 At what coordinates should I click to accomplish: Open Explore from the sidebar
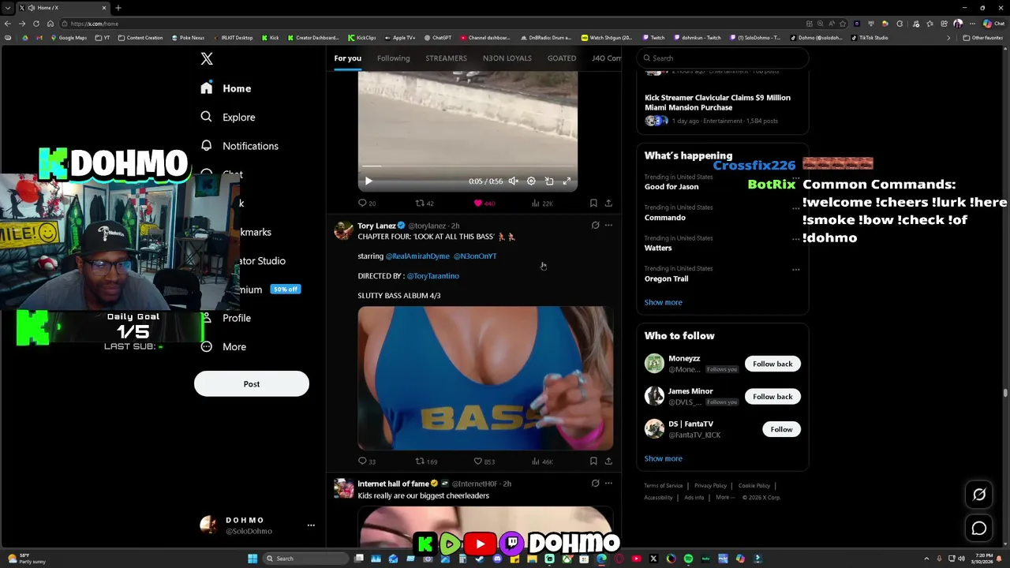coord(228,117)
